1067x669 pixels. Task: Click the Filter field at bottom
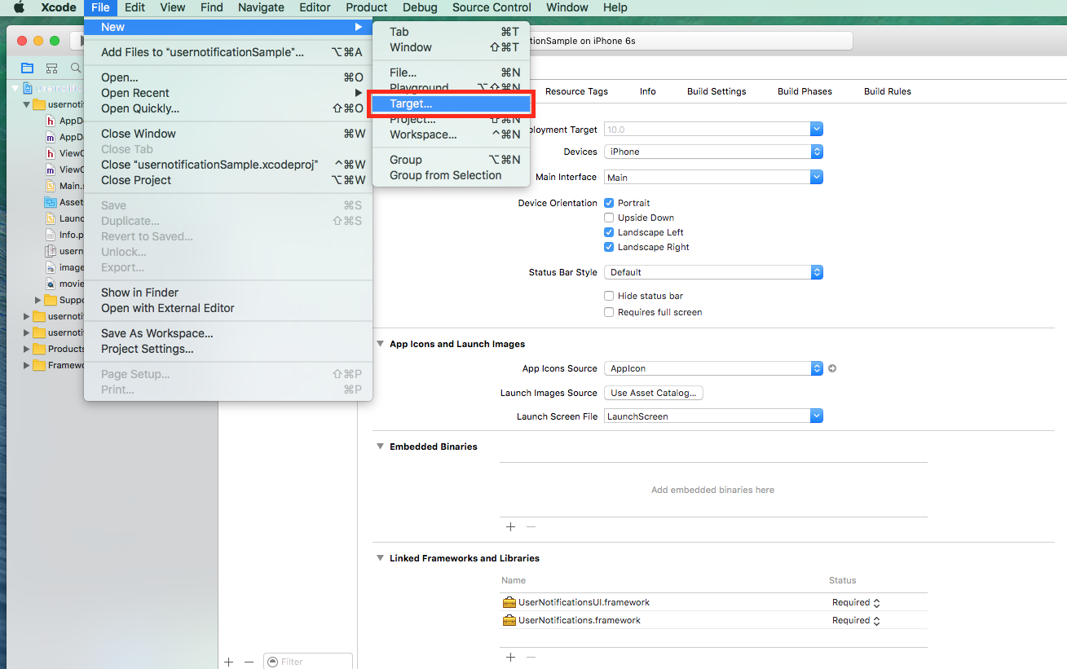[x=308, y=662]
